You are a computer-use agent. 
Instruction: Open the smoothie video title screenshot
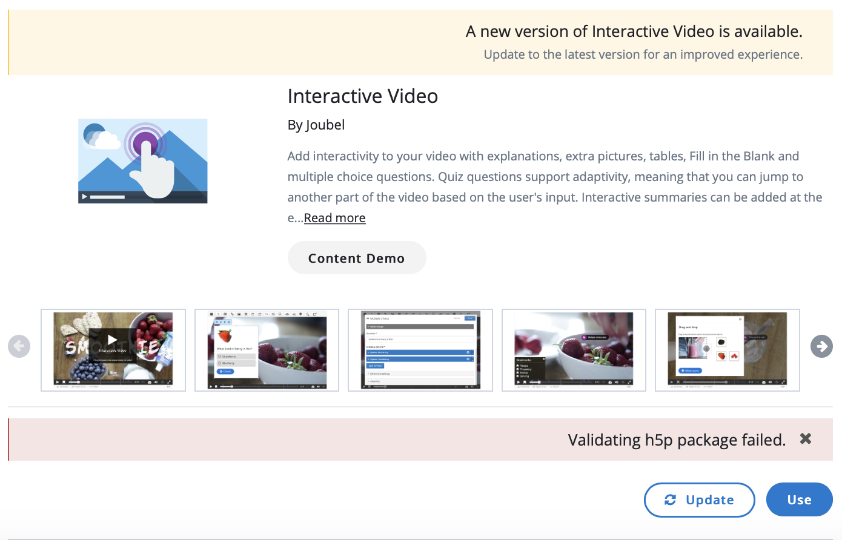coord(113,350)
